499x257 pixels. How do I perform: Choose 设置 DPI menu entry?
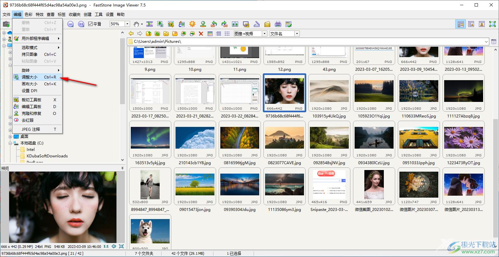point(37,91)
